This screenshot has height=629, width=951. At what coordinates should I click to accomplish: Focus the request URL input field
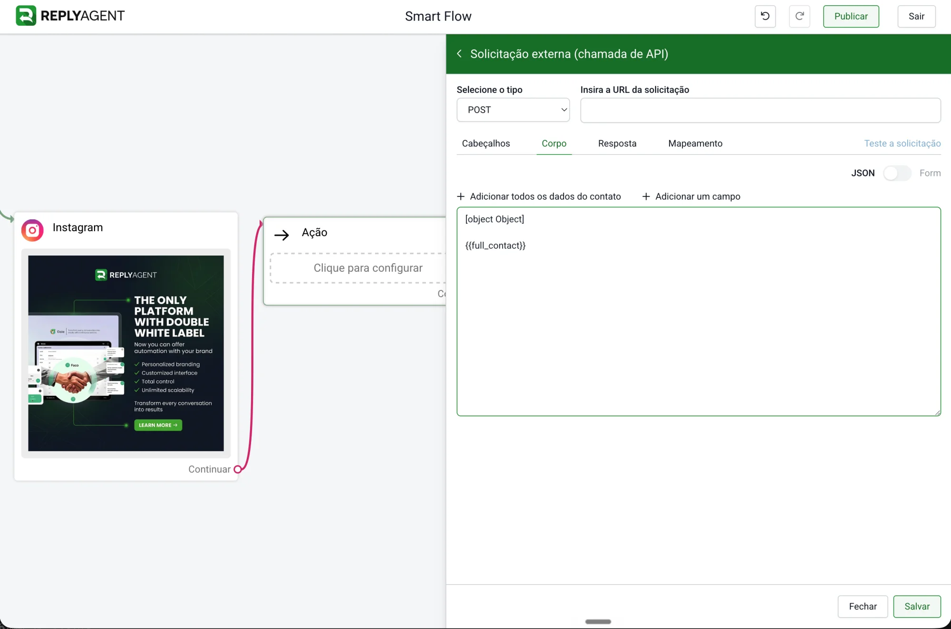[x=760, y=110]
